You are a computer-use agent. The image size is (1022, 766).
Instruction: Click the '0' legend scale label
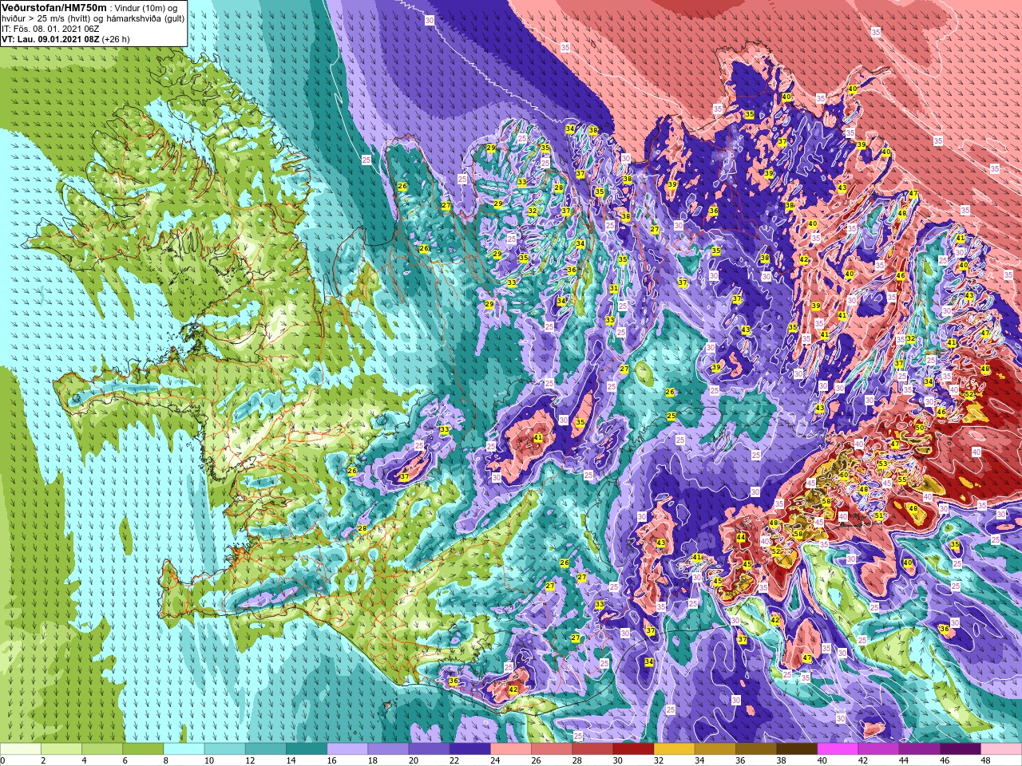coord(2,760)
